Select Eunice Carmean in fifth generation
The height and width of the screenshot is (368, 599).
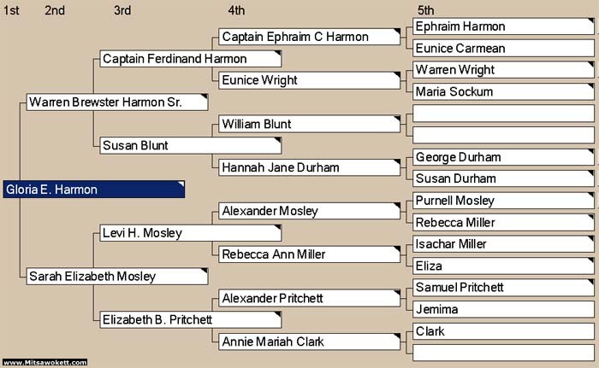[502, 49]
